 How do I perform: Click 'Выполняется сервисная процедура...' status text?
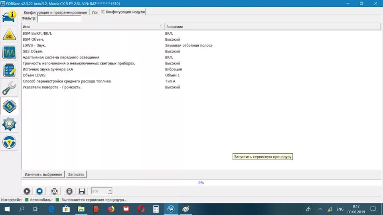[94, 200]
